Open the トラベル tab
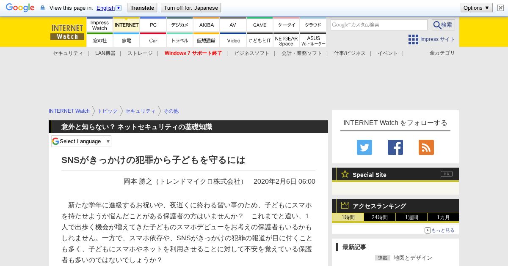 [179, 40]
